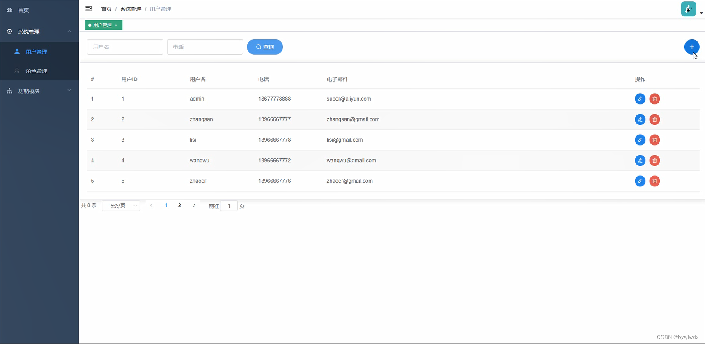Click phone number 13966667777
705x344 pixels.
tap(275, 119)
